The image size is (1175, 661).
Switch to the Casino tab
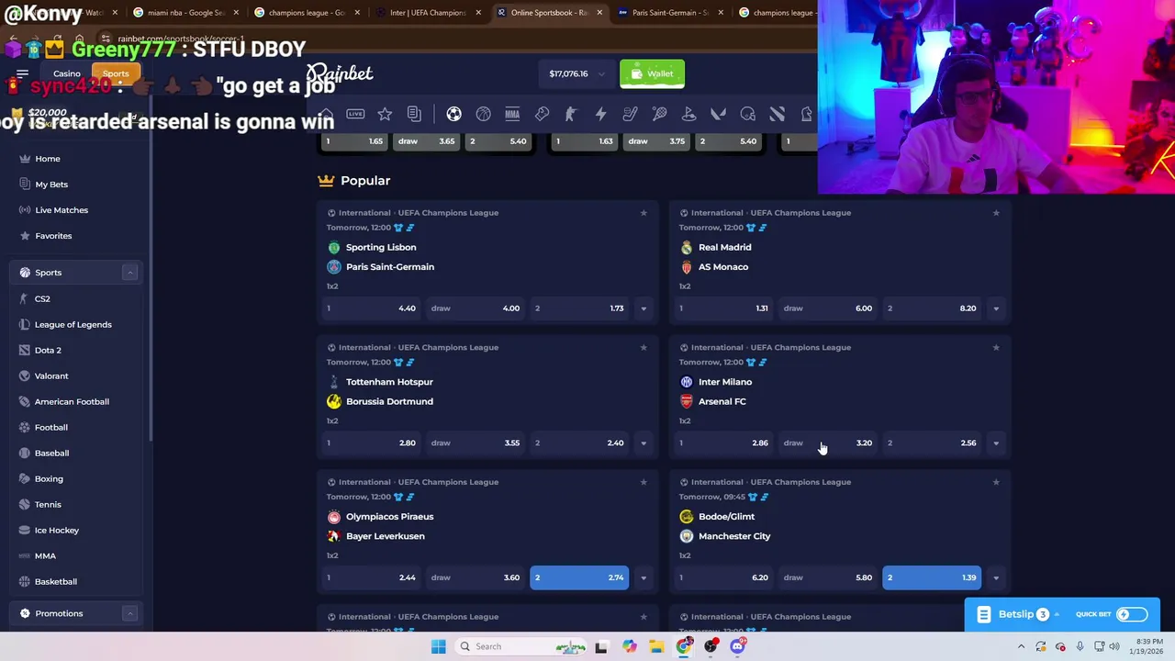pyautogui.click(x=66, y=73)
